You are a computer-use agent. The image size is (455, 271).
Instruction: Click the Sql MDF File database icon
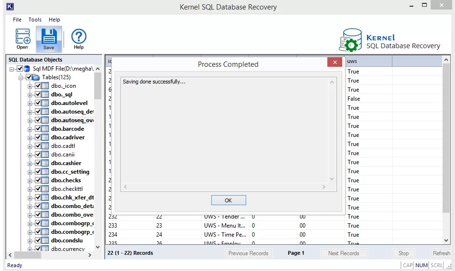(x=27, y=69)
